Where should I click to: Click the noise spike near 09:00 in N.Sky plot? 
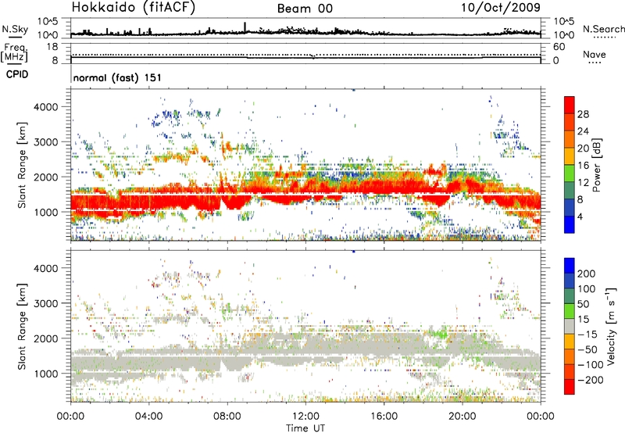tap(245, 27)
